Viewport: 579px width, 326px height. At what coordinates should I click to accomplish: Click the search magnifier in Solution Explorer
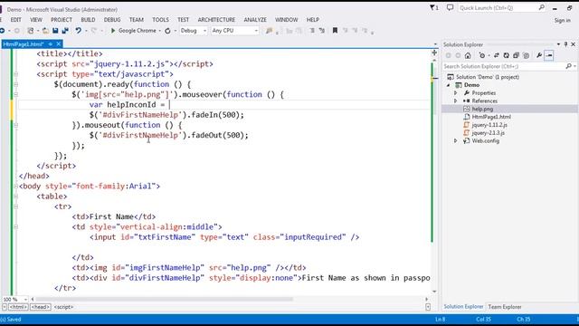[x=569, y=66]
